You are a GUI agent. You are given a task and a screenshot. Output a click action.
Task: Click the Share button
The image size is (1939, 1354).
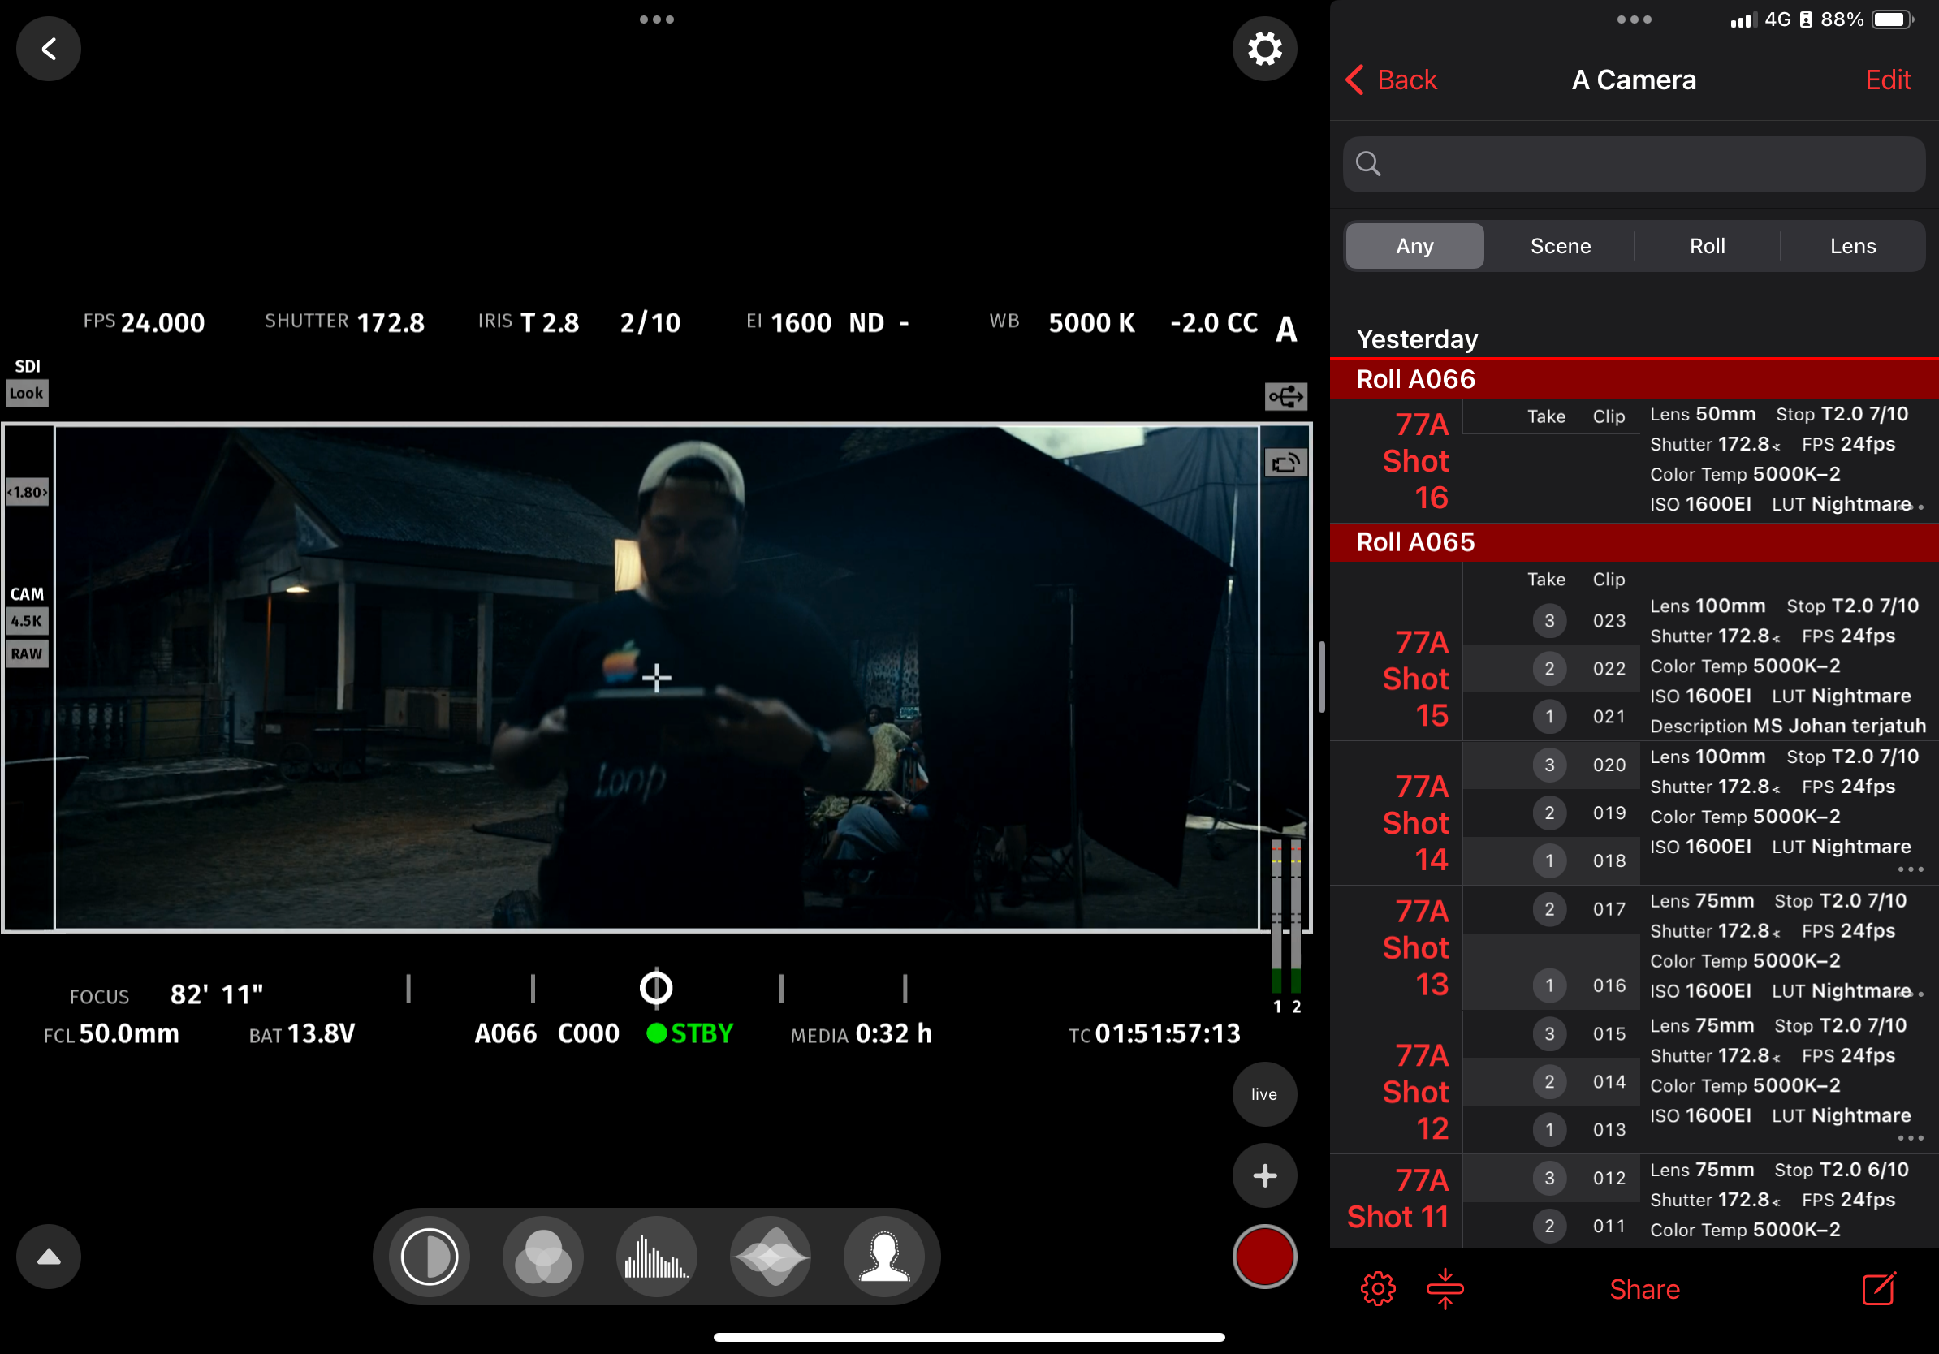pyautogui.click(x=1644, y=1289)
